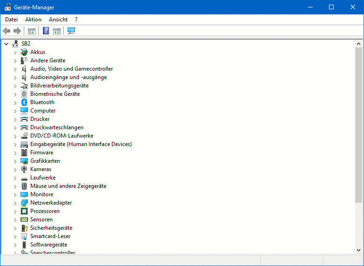
Task: Open the Ansicht menu
Action: click(x=58, y=20)
